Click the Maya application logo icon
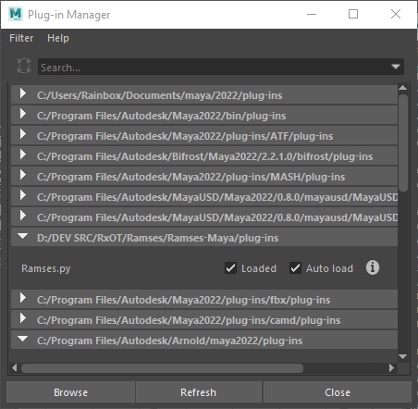The width and height of the screenshot is (418, 409). 16,14
